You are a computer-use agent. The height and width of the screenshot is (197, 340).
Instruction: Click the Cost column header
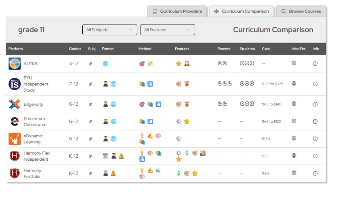[x=266, y=49]
